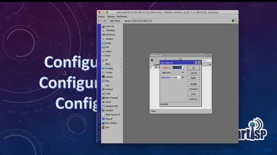Click the blue plus add button in Address List
This screenshot has width=277, height=155.
tap(152, 60)
